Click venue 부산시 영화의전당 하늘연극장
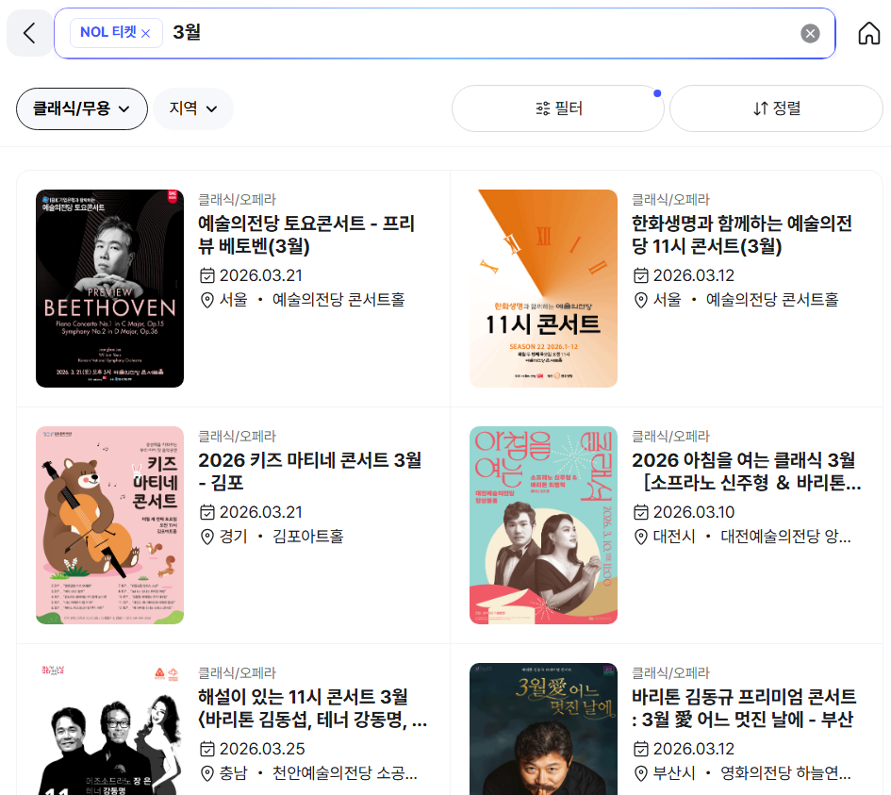 pos(742,773)
